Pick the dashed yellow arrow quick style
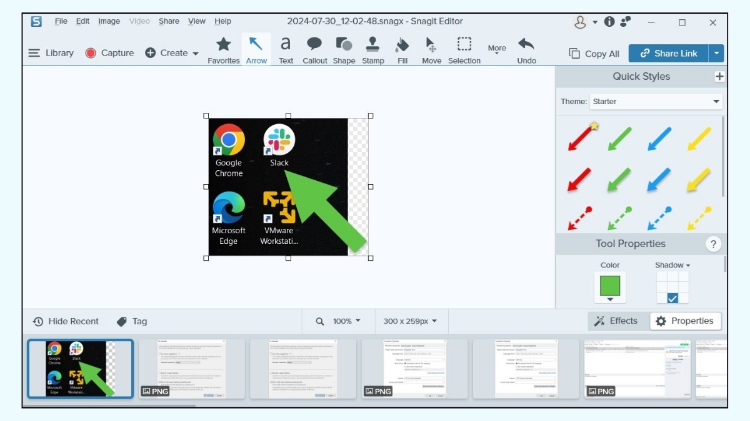The width and height of the screenshot is (750, 421). (x=700, y=218)
